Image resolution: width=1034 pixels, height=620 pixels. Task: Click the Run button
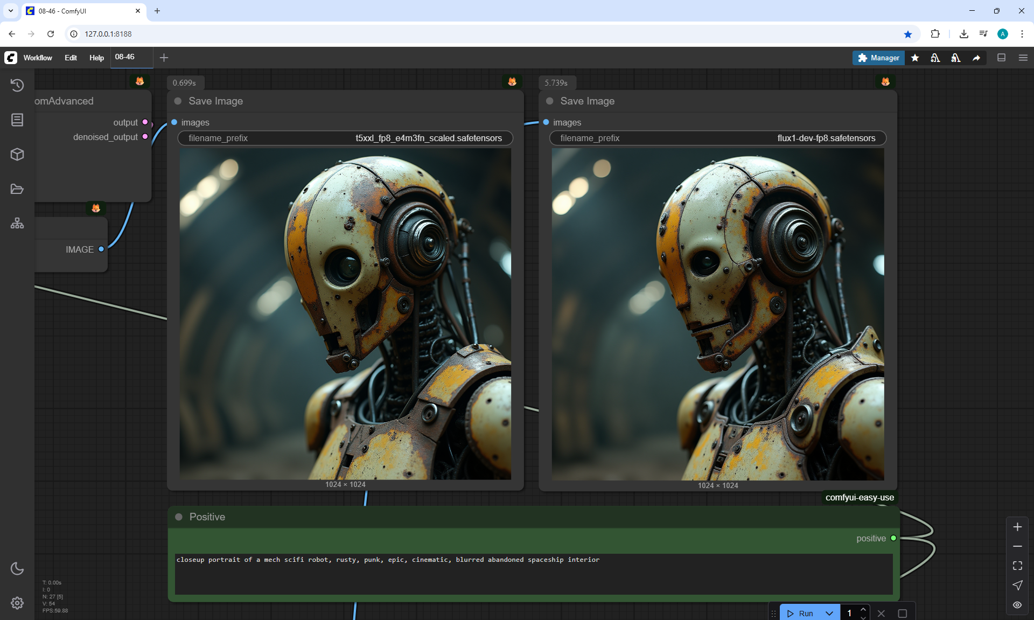801,613
